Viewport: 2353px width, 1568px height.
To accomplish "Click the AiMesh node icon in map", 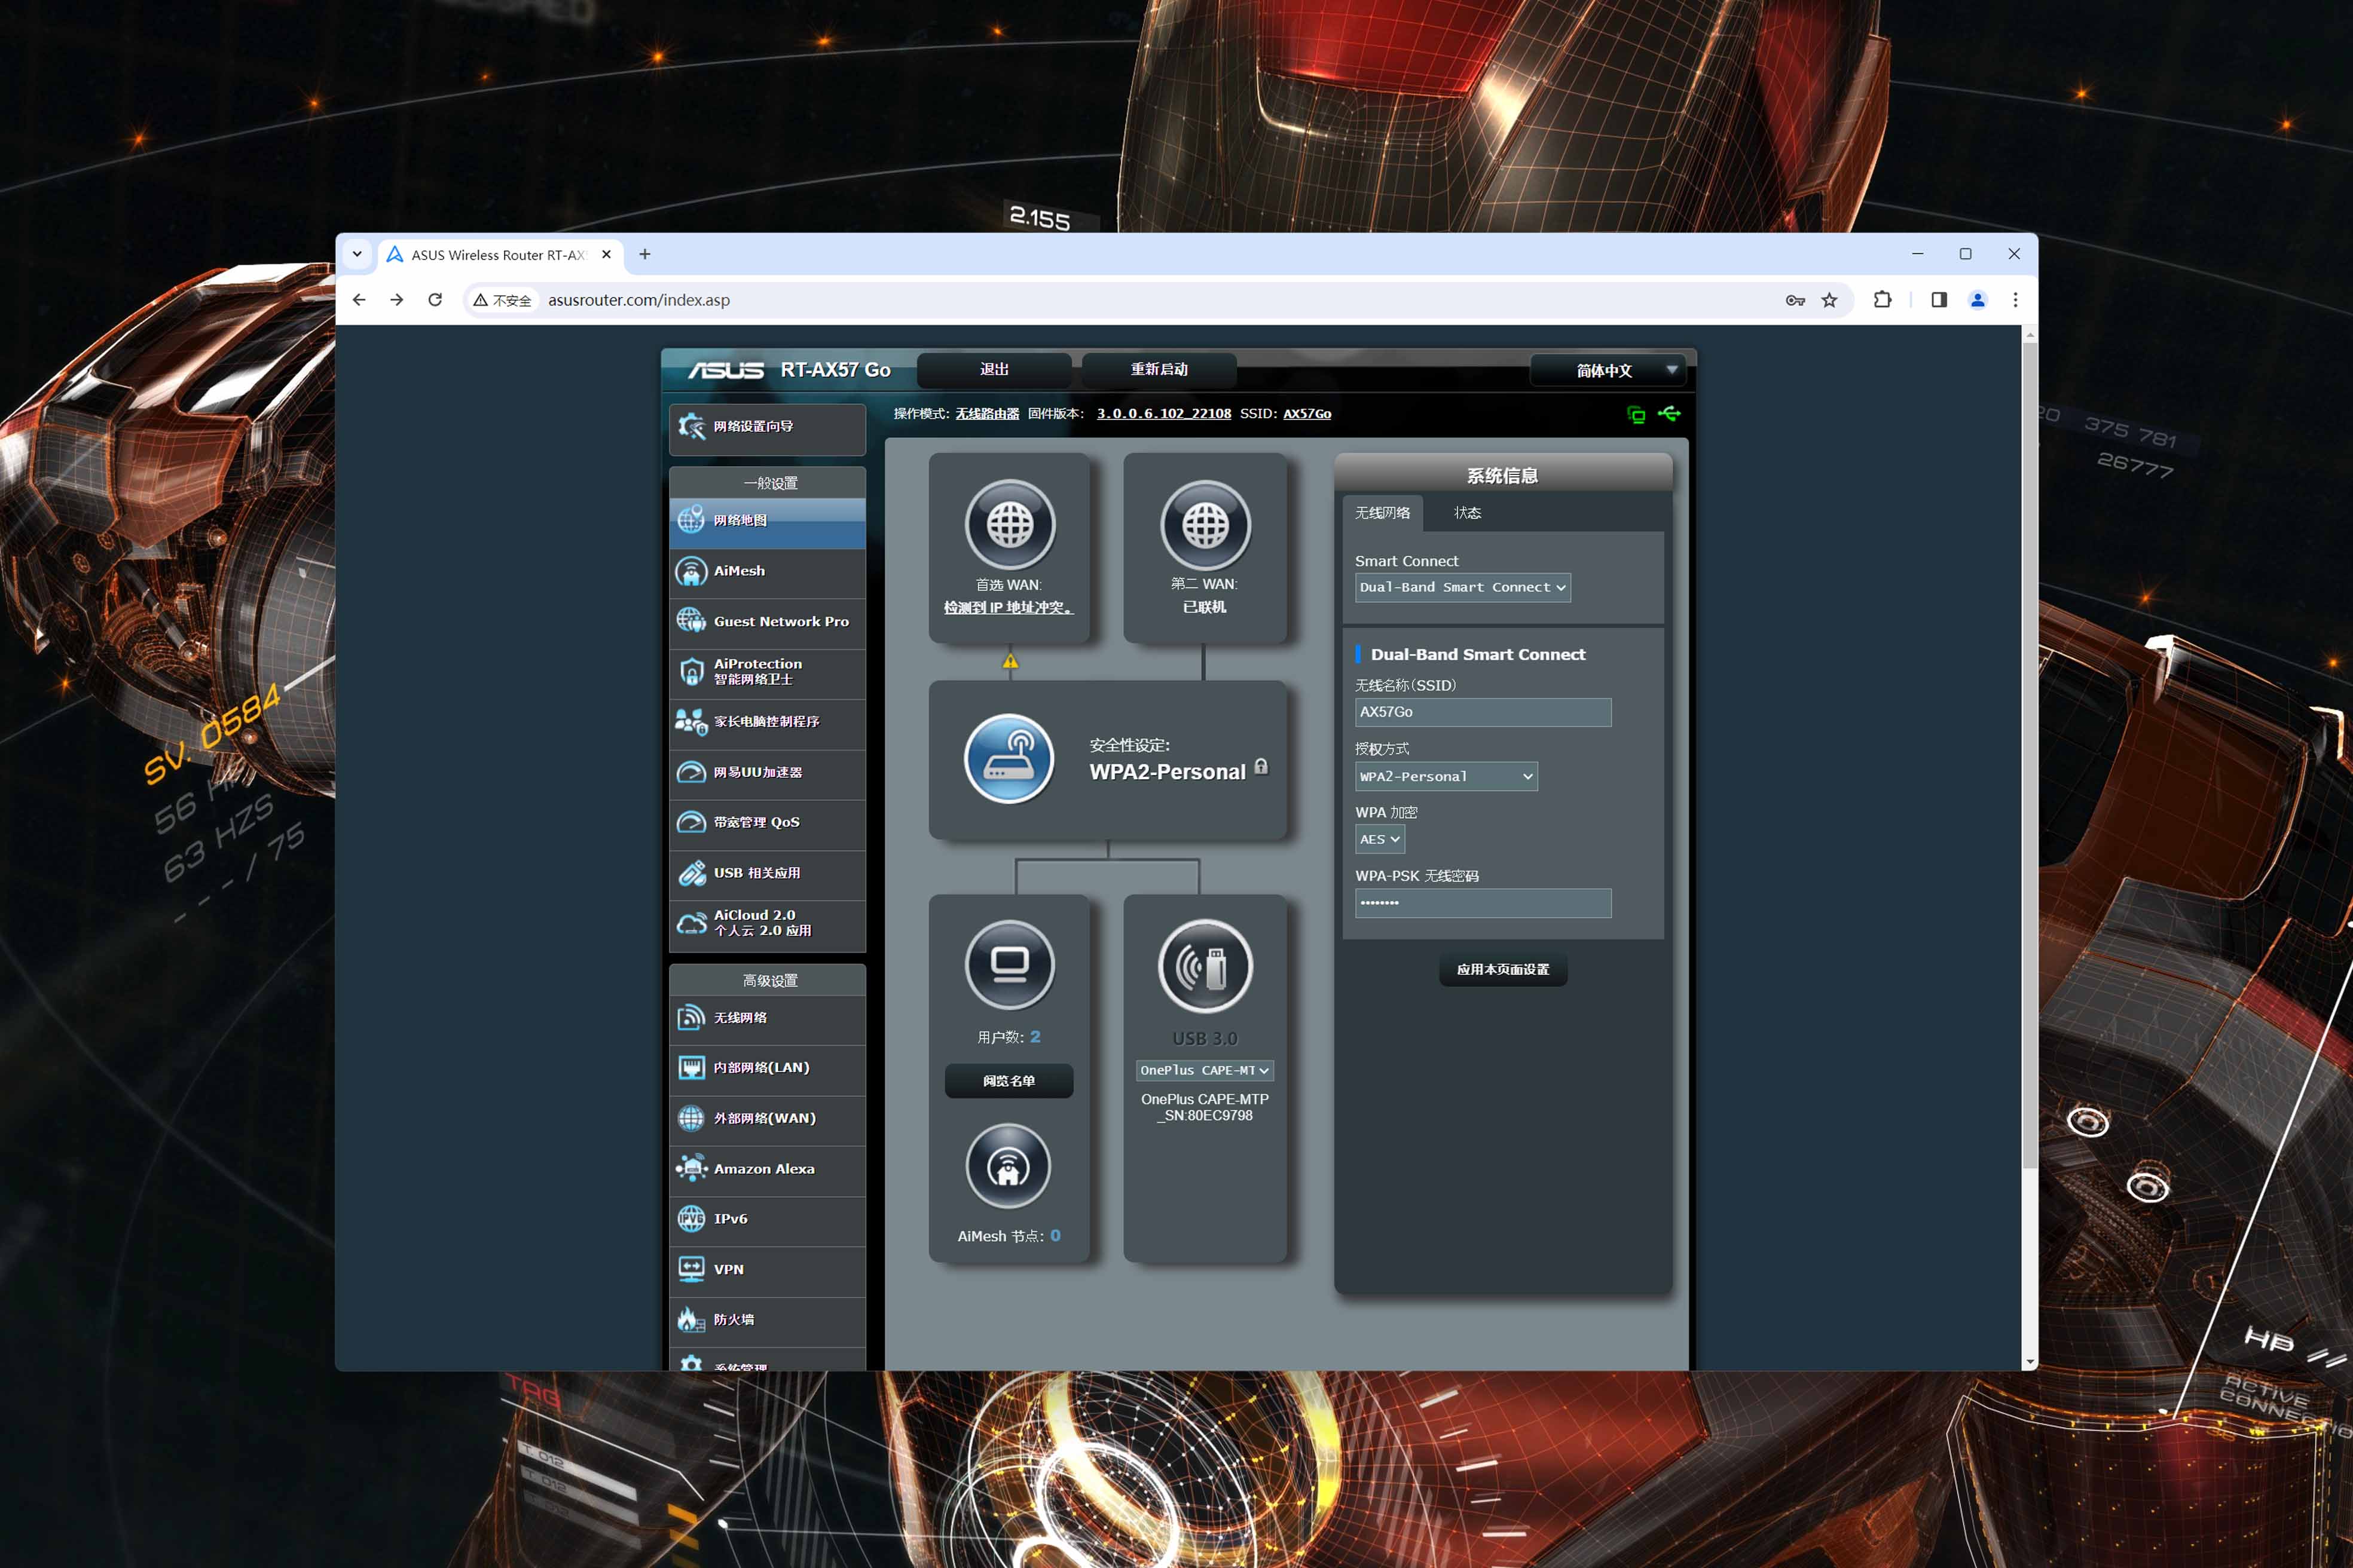I will [x=1009, y=1167].
